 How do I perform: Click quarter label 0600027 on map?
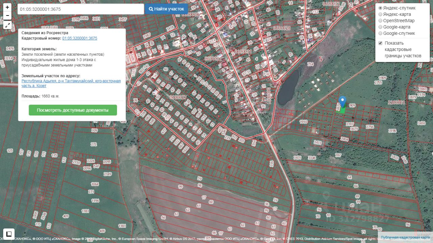[x=177, y=97]
